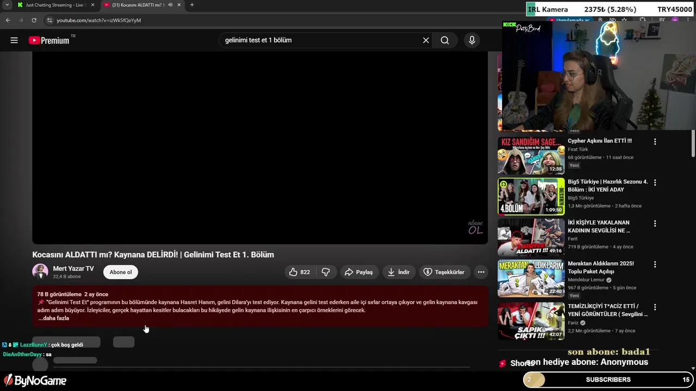Open options menu for Cypher Aşkını İlan ETTİ
The image size is (696, 391).
(x=655, y=142)
